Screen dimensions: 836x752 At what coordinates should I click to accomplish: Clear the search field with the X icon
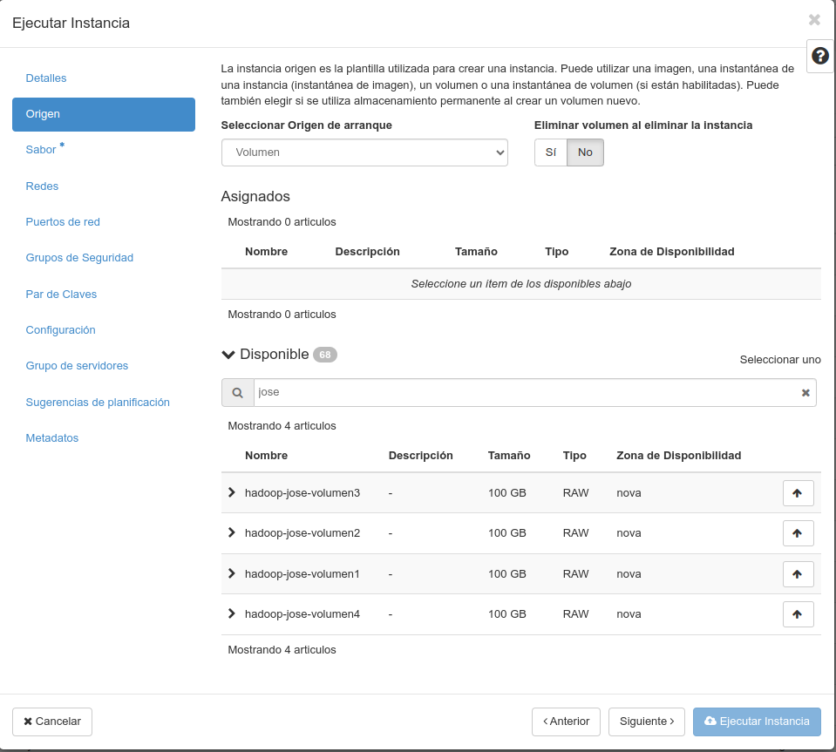pyautogui.click(x=805, y=392)
